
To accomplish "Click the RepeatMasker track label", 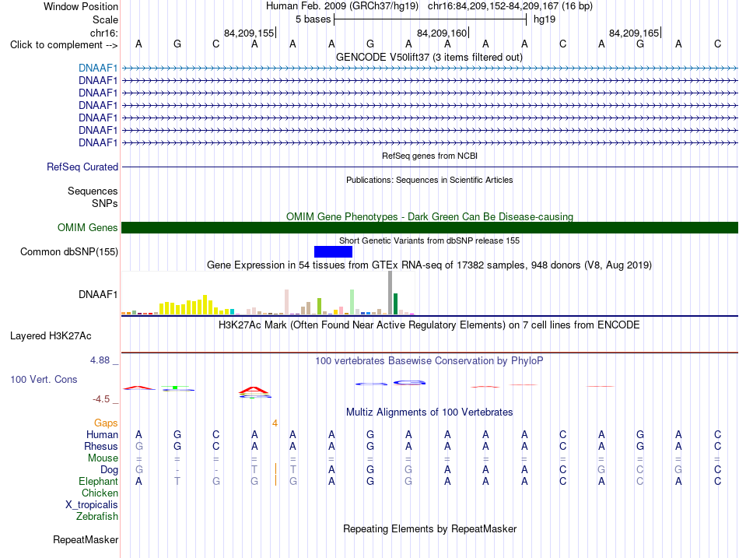I will click(86, 539).
